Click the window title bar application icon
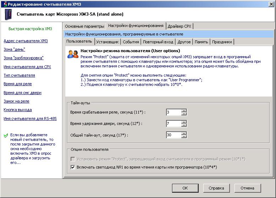Image resolution: width=276 pixels, height=198 pixels. [4, 4]
